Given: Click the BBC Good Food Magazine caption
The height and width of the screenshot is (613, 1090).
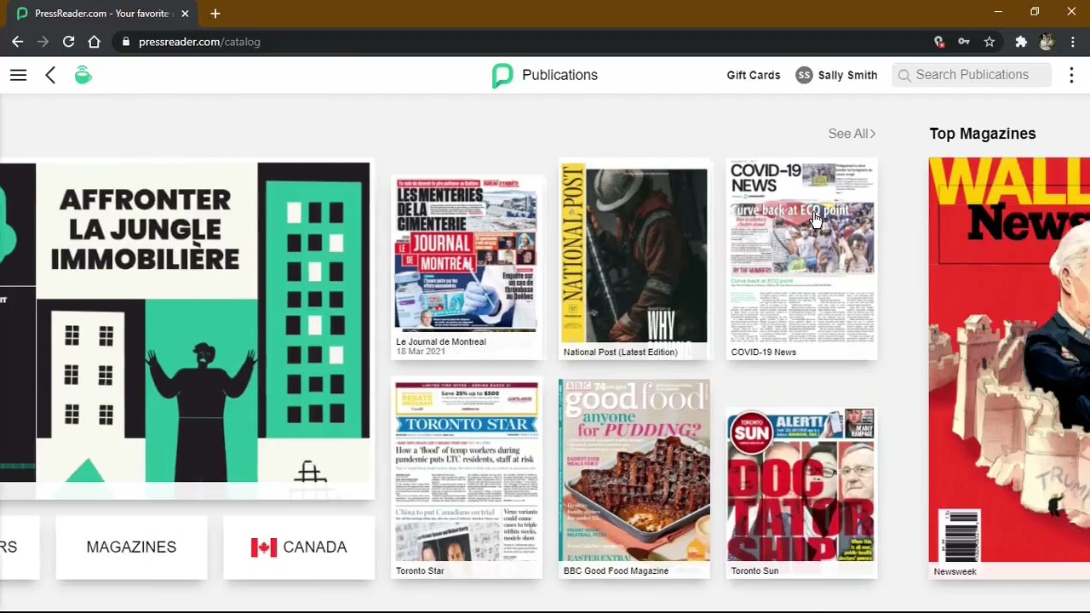Looking at the screenshot, I should 616,570.
